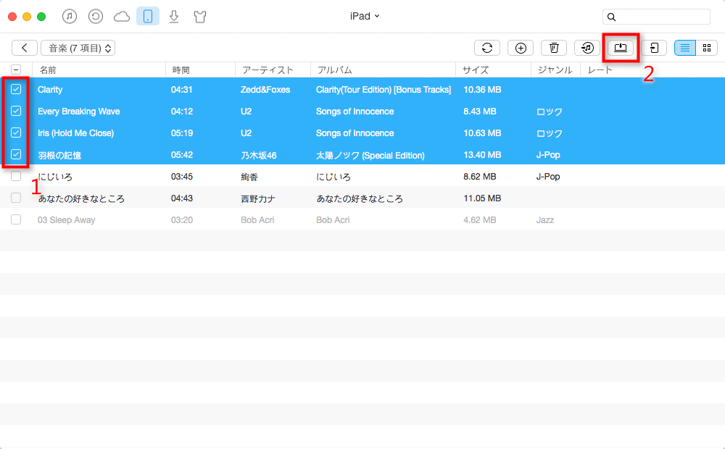Transfer selected songs to another device
725x449 pixels.
tap(654, 48)
